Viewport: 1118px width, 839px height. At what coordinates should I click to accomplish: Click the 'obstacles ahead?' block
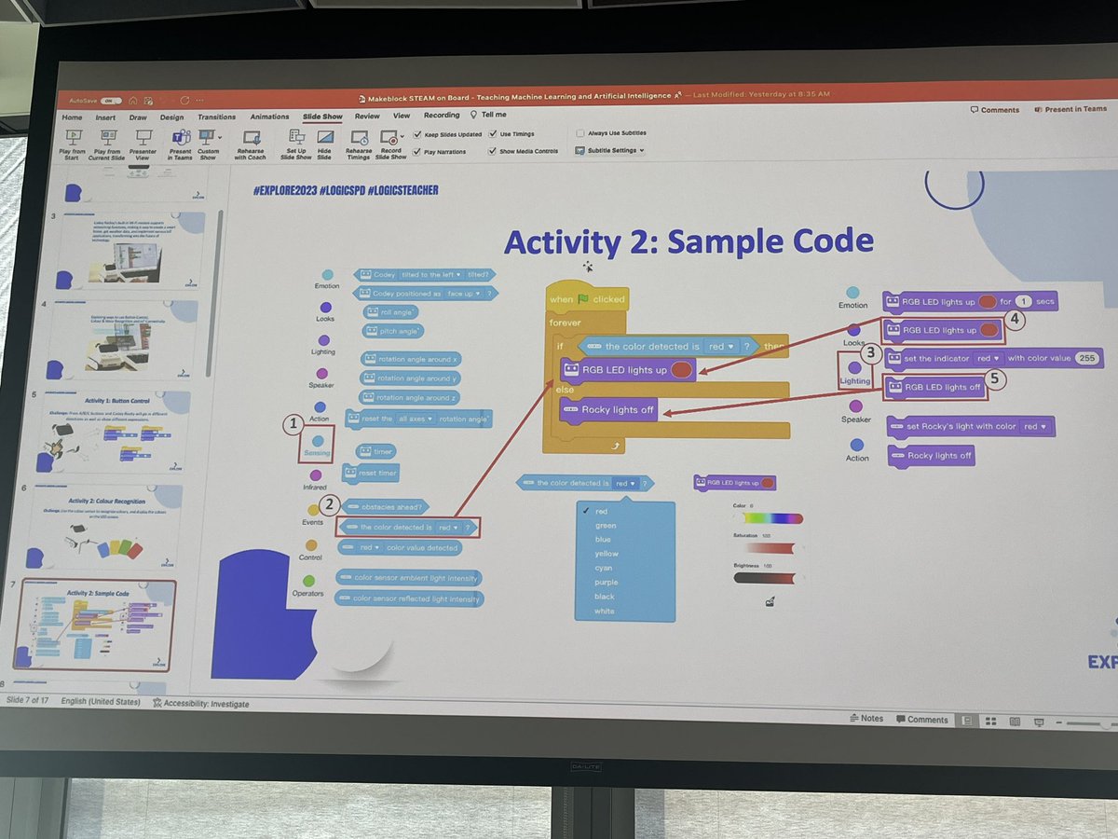click(384, 506)
